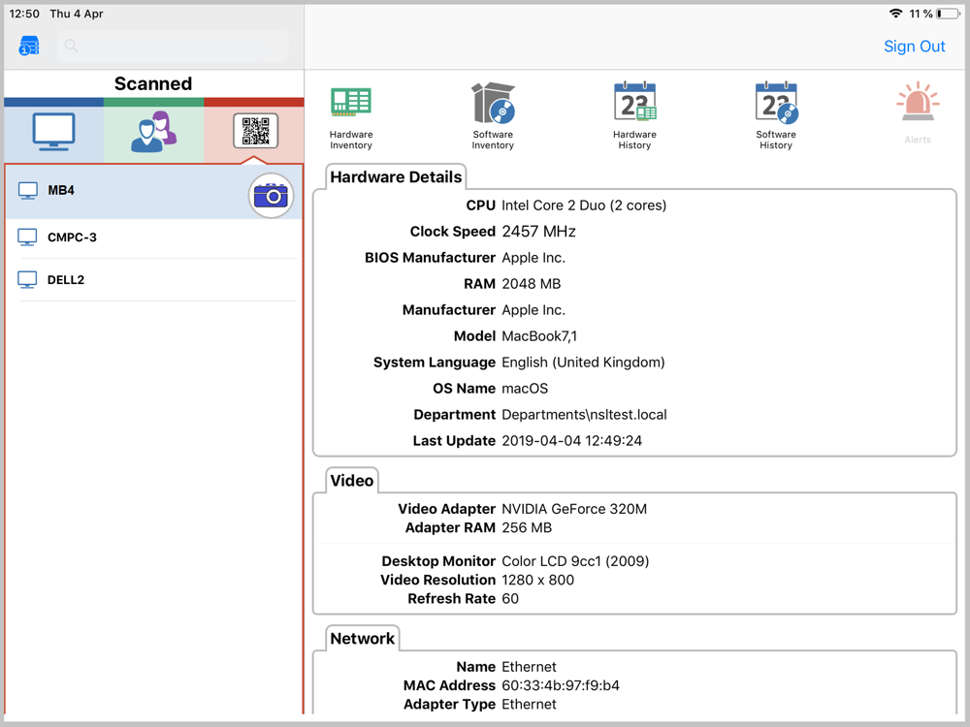The width and height of the screenshot is (970, 727).
Task: Click the Last Update timestamp 2019-04-04 12:49:24
Action: tap(571, 441)
